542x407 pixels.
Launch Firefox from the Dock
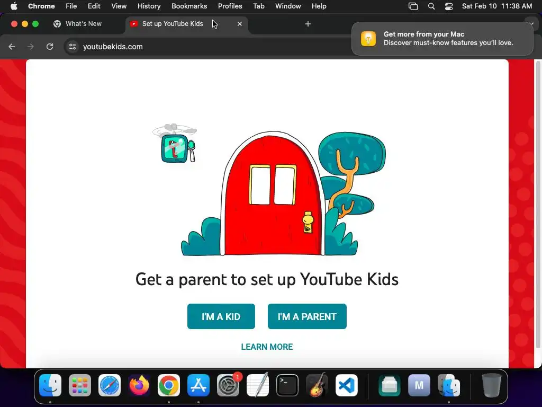point(139,385)
